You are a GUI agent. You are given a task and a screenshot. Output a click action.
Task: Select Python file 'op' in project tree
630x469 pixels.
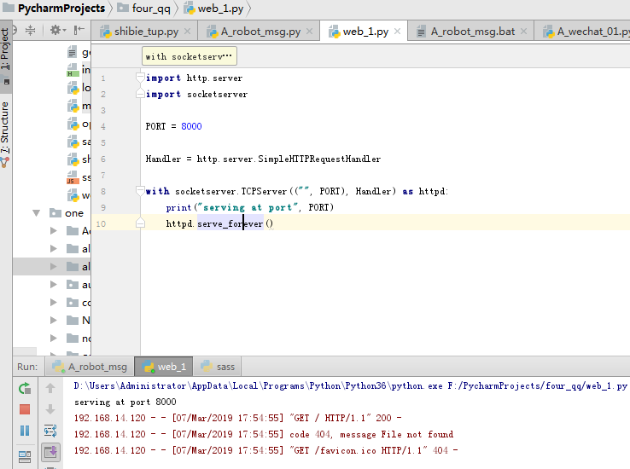[79, 124]
